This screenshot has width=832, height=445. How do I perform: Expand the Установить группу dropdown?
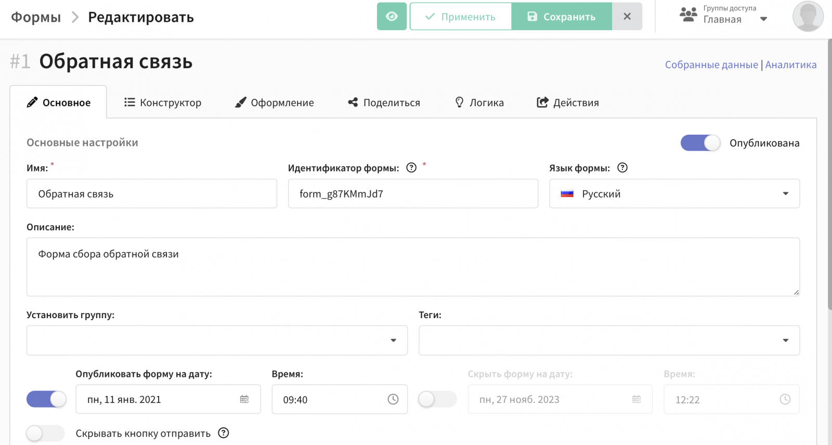pyautogui.click(x=217, y=341)
